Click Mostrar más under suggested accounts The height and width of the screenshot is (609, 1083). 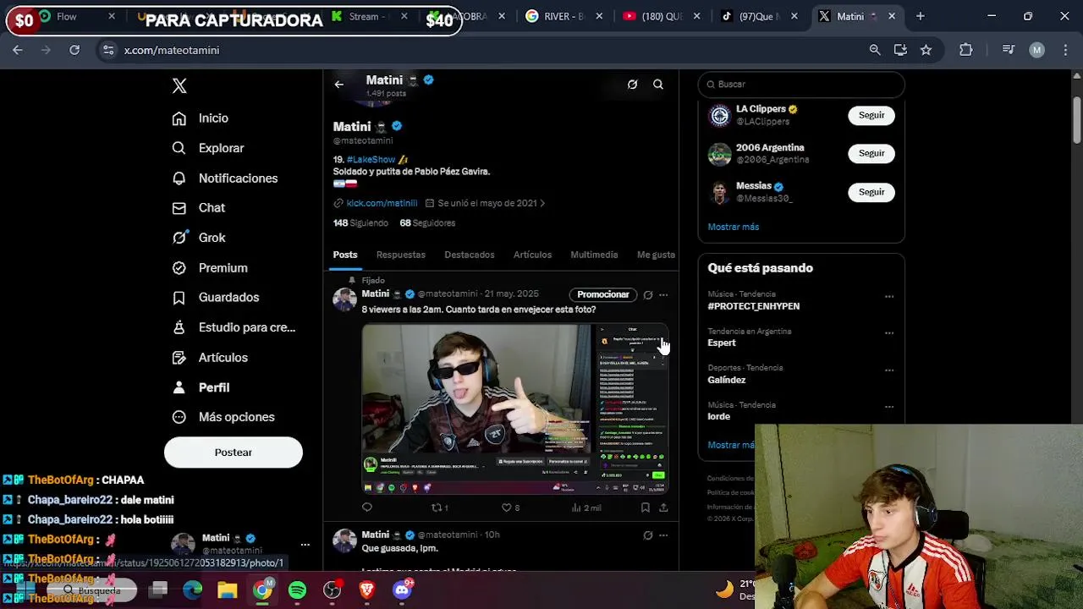(734, 227)
